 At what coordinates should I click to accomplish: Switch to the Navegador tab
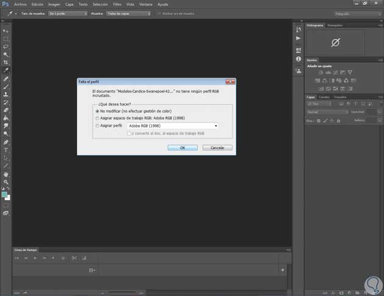(335, 25)
